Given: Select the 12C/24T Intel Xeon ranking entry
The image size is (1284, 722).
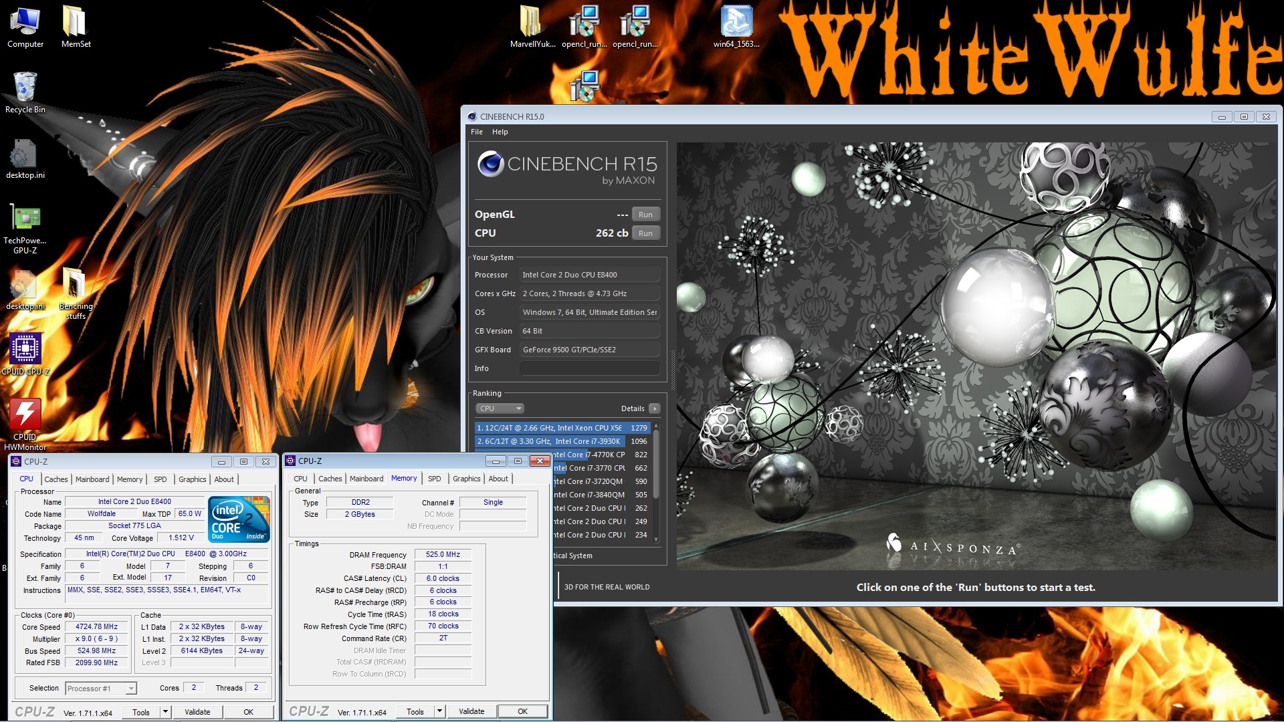Looking at the screenshot, I should 562,428.
